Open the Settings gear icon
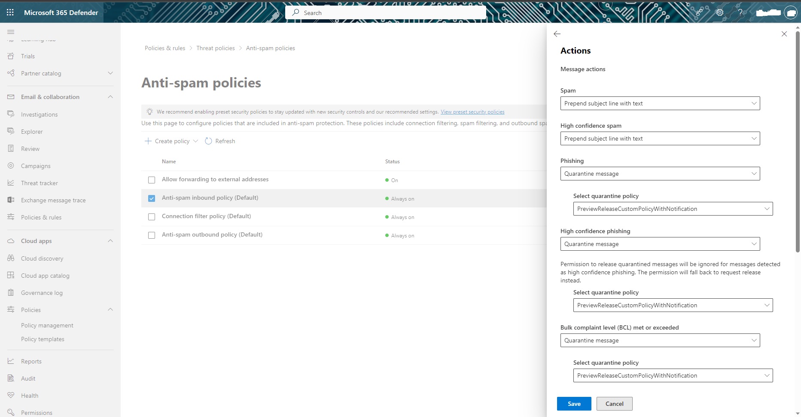This screenshot has width=801, height=417. pyautogui.click(x=720, y=12)
